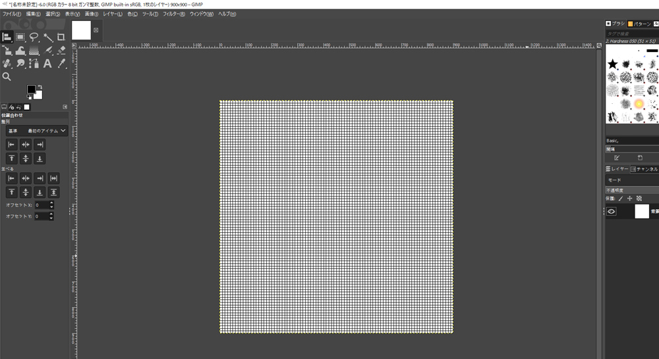Image resolution: width=659 pixels, height=359 pixels.
Task: Select the Paths tool
Action: pyautogui.click(x=34, y=64)
